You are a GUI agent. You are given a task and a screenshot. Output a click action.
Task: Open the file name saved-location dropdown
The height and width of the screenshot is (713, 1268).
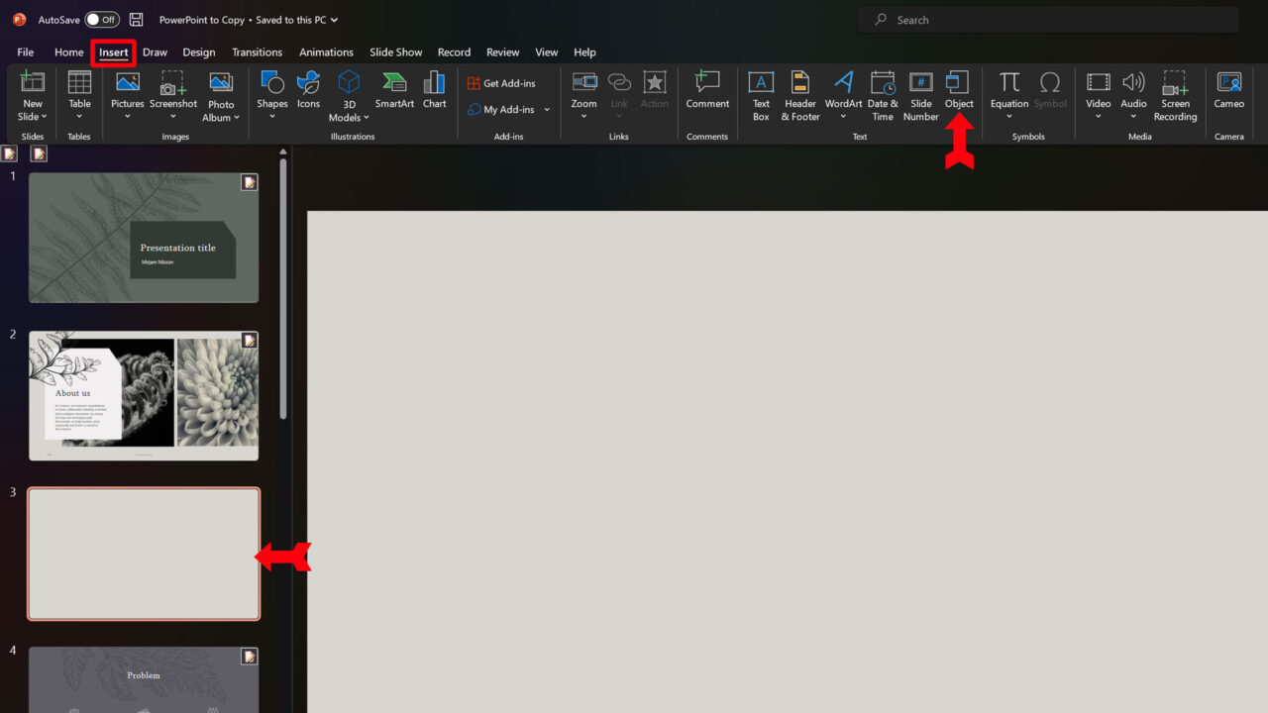click(334, 20)
